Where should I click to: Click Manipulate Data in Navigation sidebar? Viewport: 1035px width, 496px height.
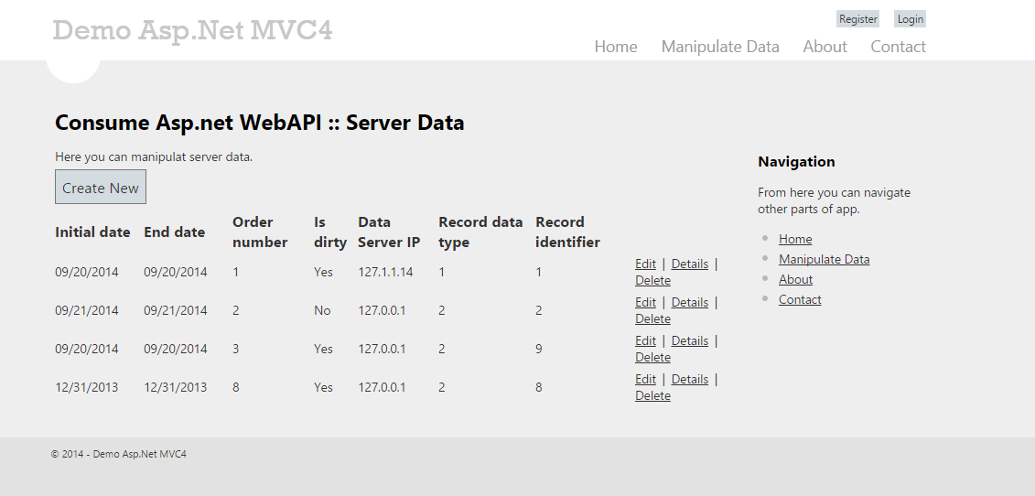click(824, 259)
